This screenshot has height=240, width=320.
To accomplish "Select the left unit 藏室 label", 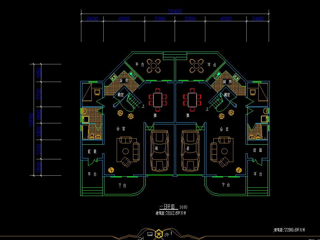I will tap(121, 95).
